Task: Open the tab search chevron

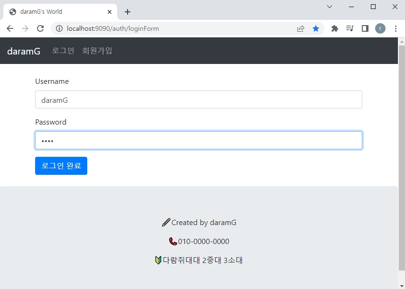Action: 330,7
